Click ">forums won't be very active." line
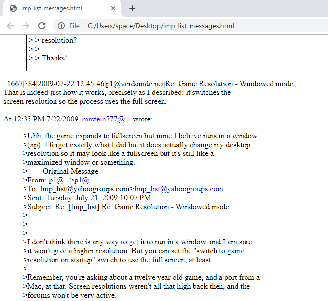The image size is (328, 301). pos(70,296)
